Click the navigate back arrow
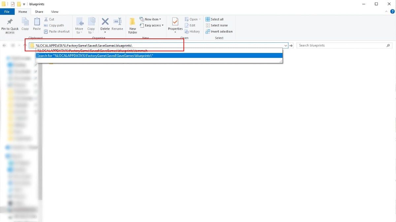 click(x=4, y=45)
